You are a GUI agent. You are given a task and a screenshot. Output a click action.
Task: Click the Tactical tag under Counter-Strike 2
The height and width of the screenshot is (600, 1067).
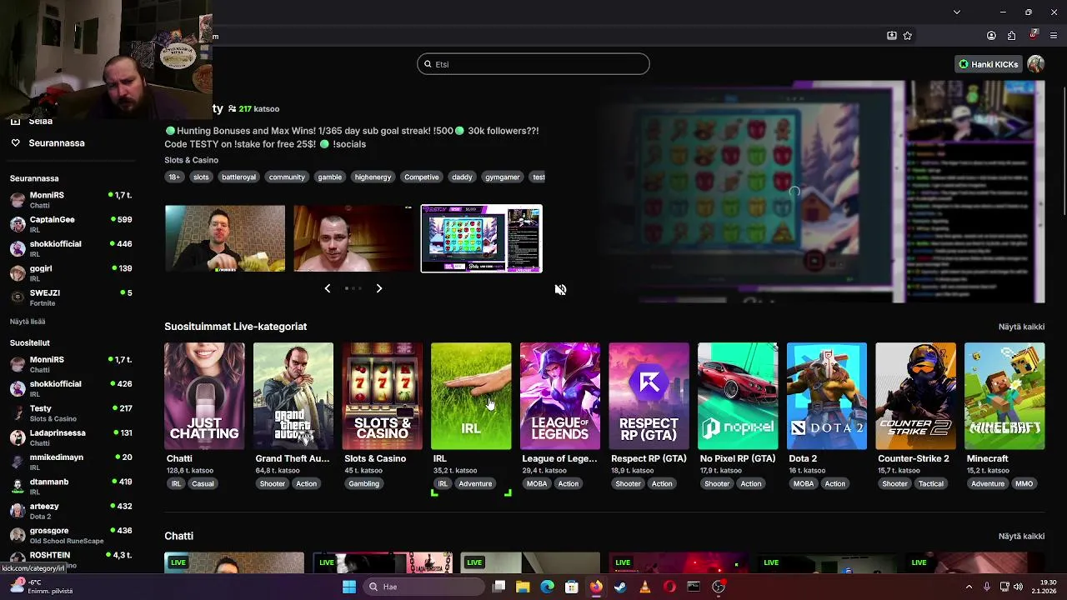pos(931,483)
